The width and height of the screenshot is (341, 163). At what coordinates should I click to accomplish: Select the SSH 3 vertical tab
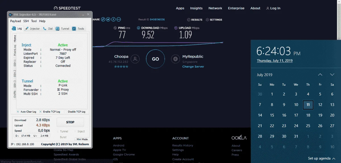15,84
